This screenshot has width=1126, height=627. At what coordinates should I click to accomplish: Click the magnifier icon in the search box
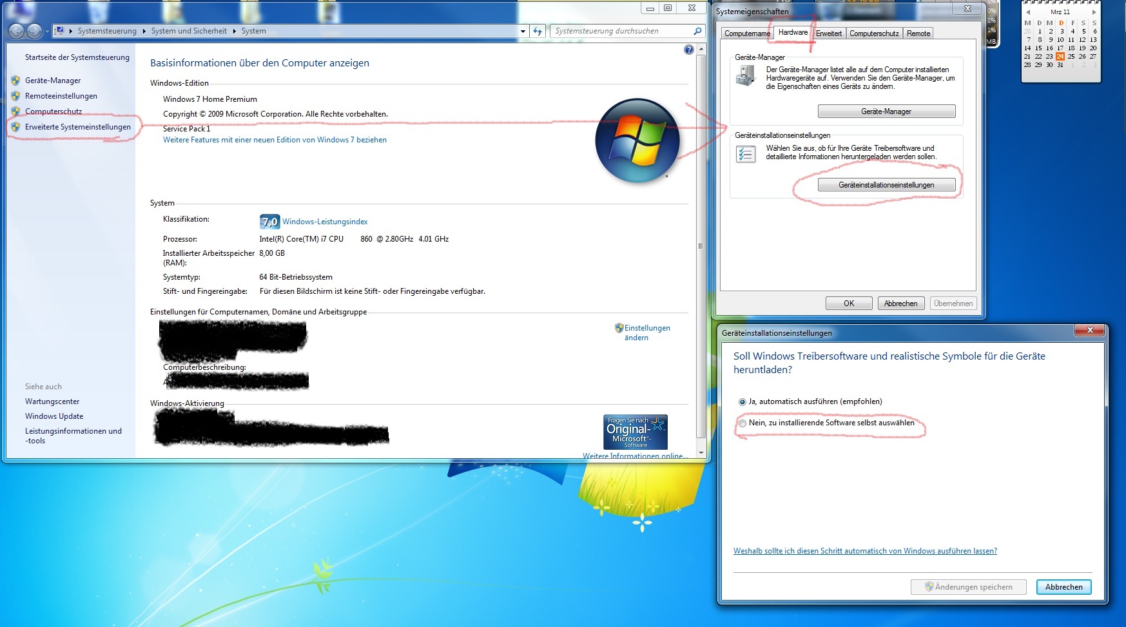(x=697, y=31)
